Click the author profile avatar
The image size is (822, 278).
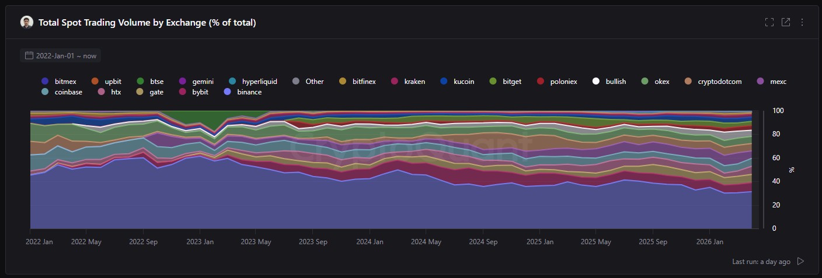tap(27, 22)
